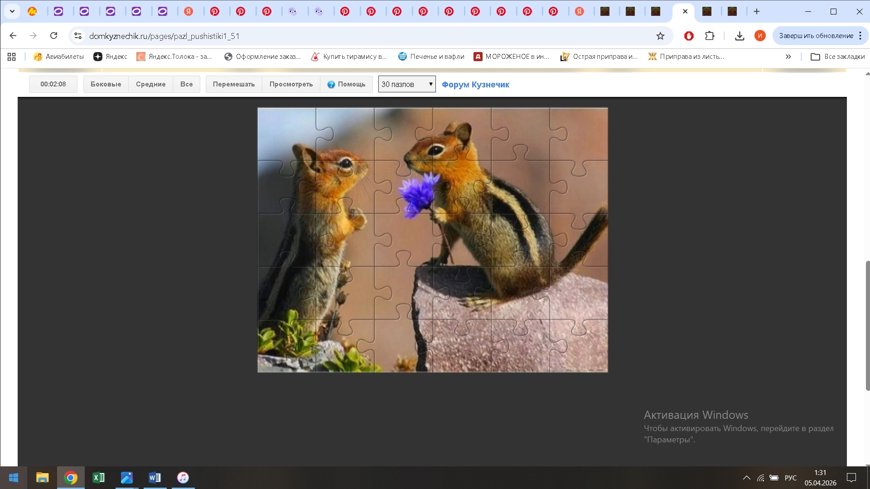Open the red Opera-style extension icon
The width and height of the screenshot is (870, 489).
tap(689, 36)
